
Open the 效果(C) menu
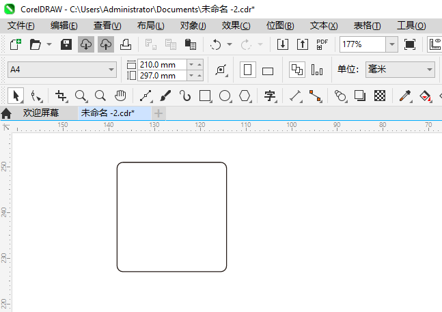[236, 26]
